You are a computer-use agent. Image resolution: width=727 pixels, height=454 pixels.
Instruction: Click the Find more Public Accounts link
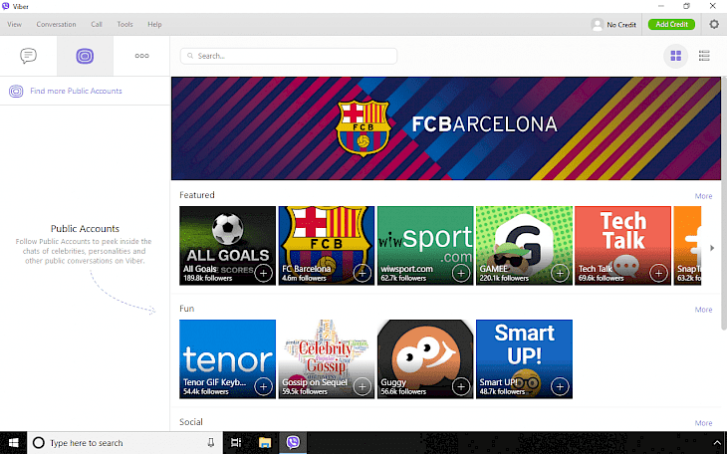(76, 91)
